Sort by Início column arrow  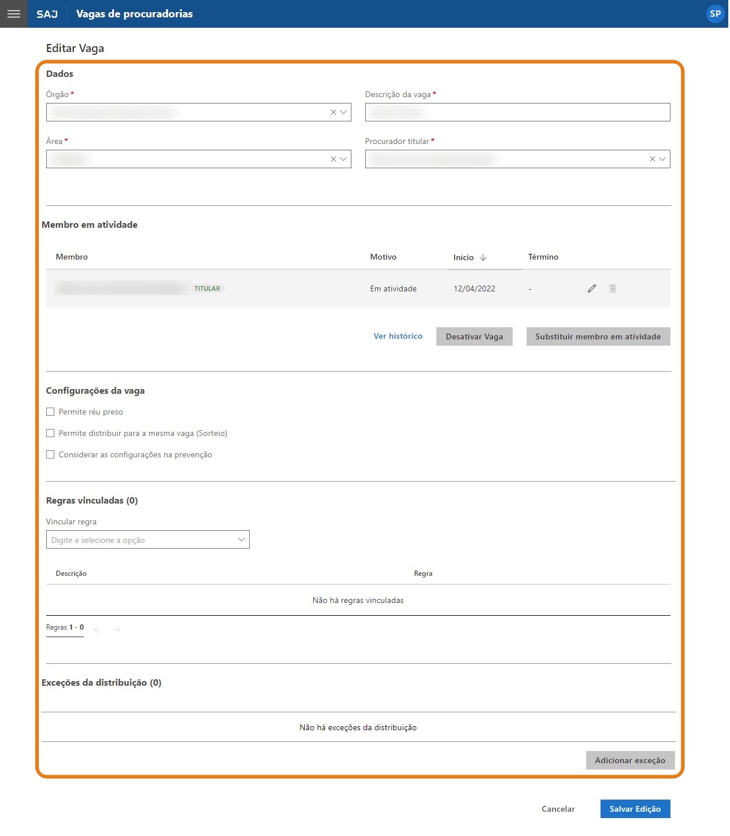tap(483, 257)
